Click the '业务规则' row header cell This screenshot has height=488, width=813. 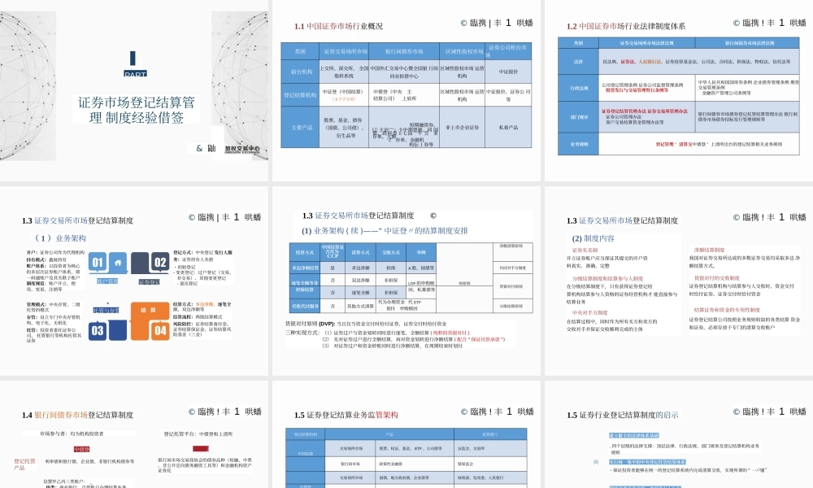pos(578,144)
